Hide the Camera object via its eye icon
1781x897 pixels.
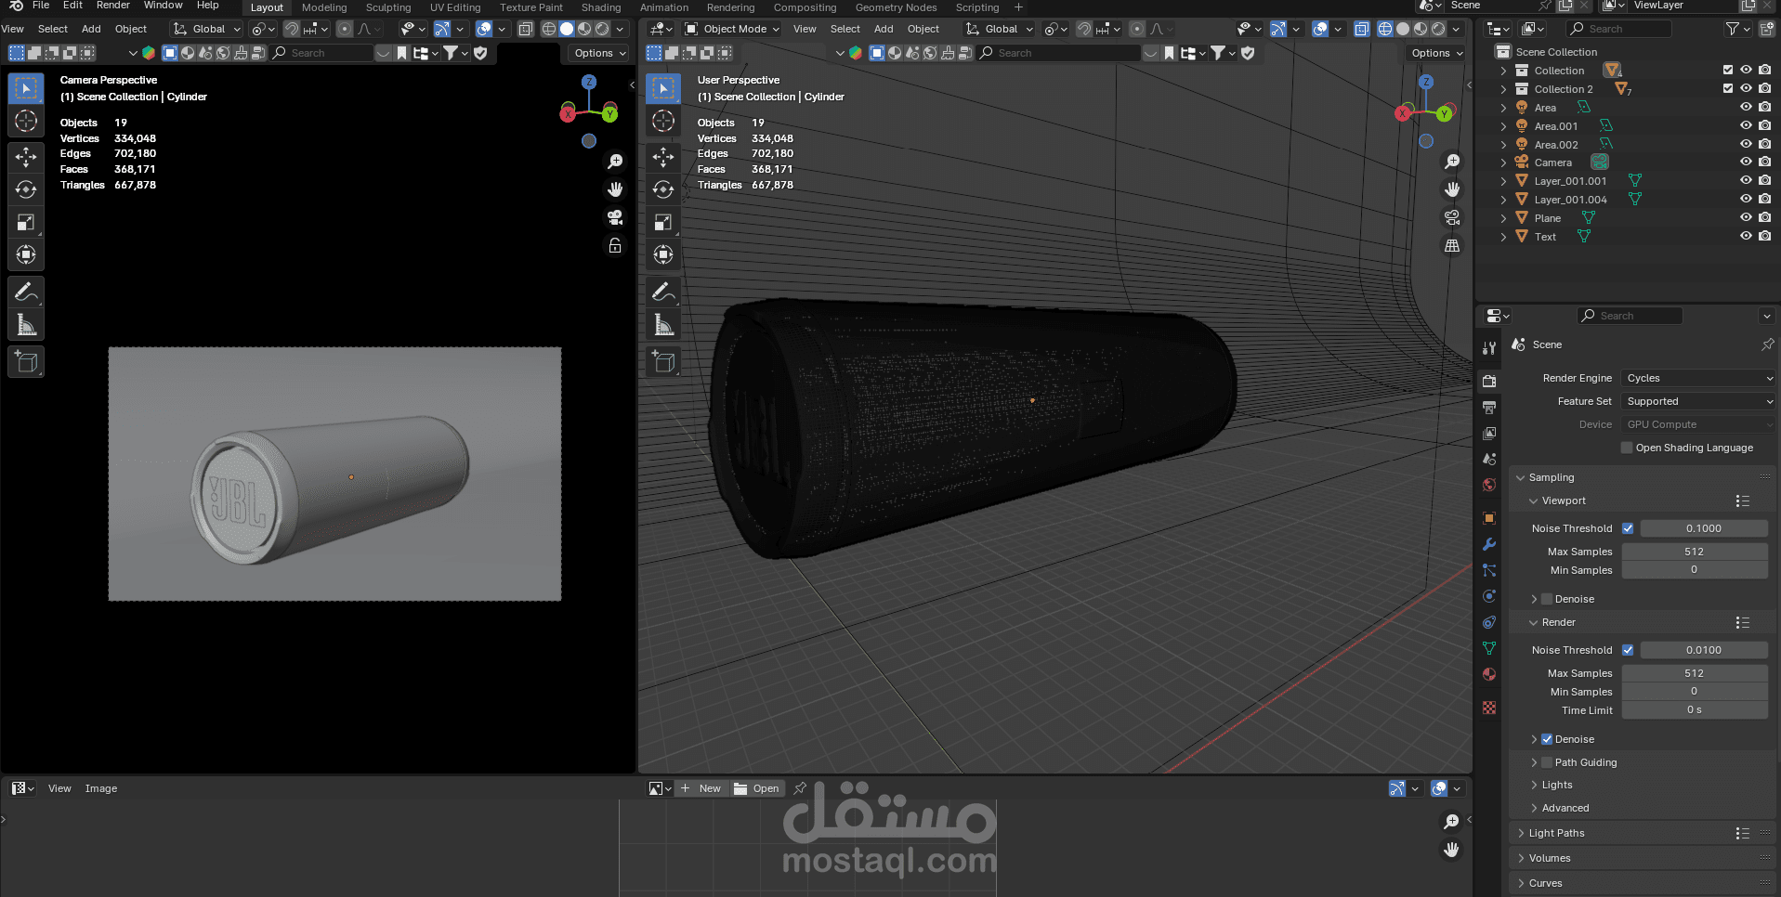click(1746, 162)
